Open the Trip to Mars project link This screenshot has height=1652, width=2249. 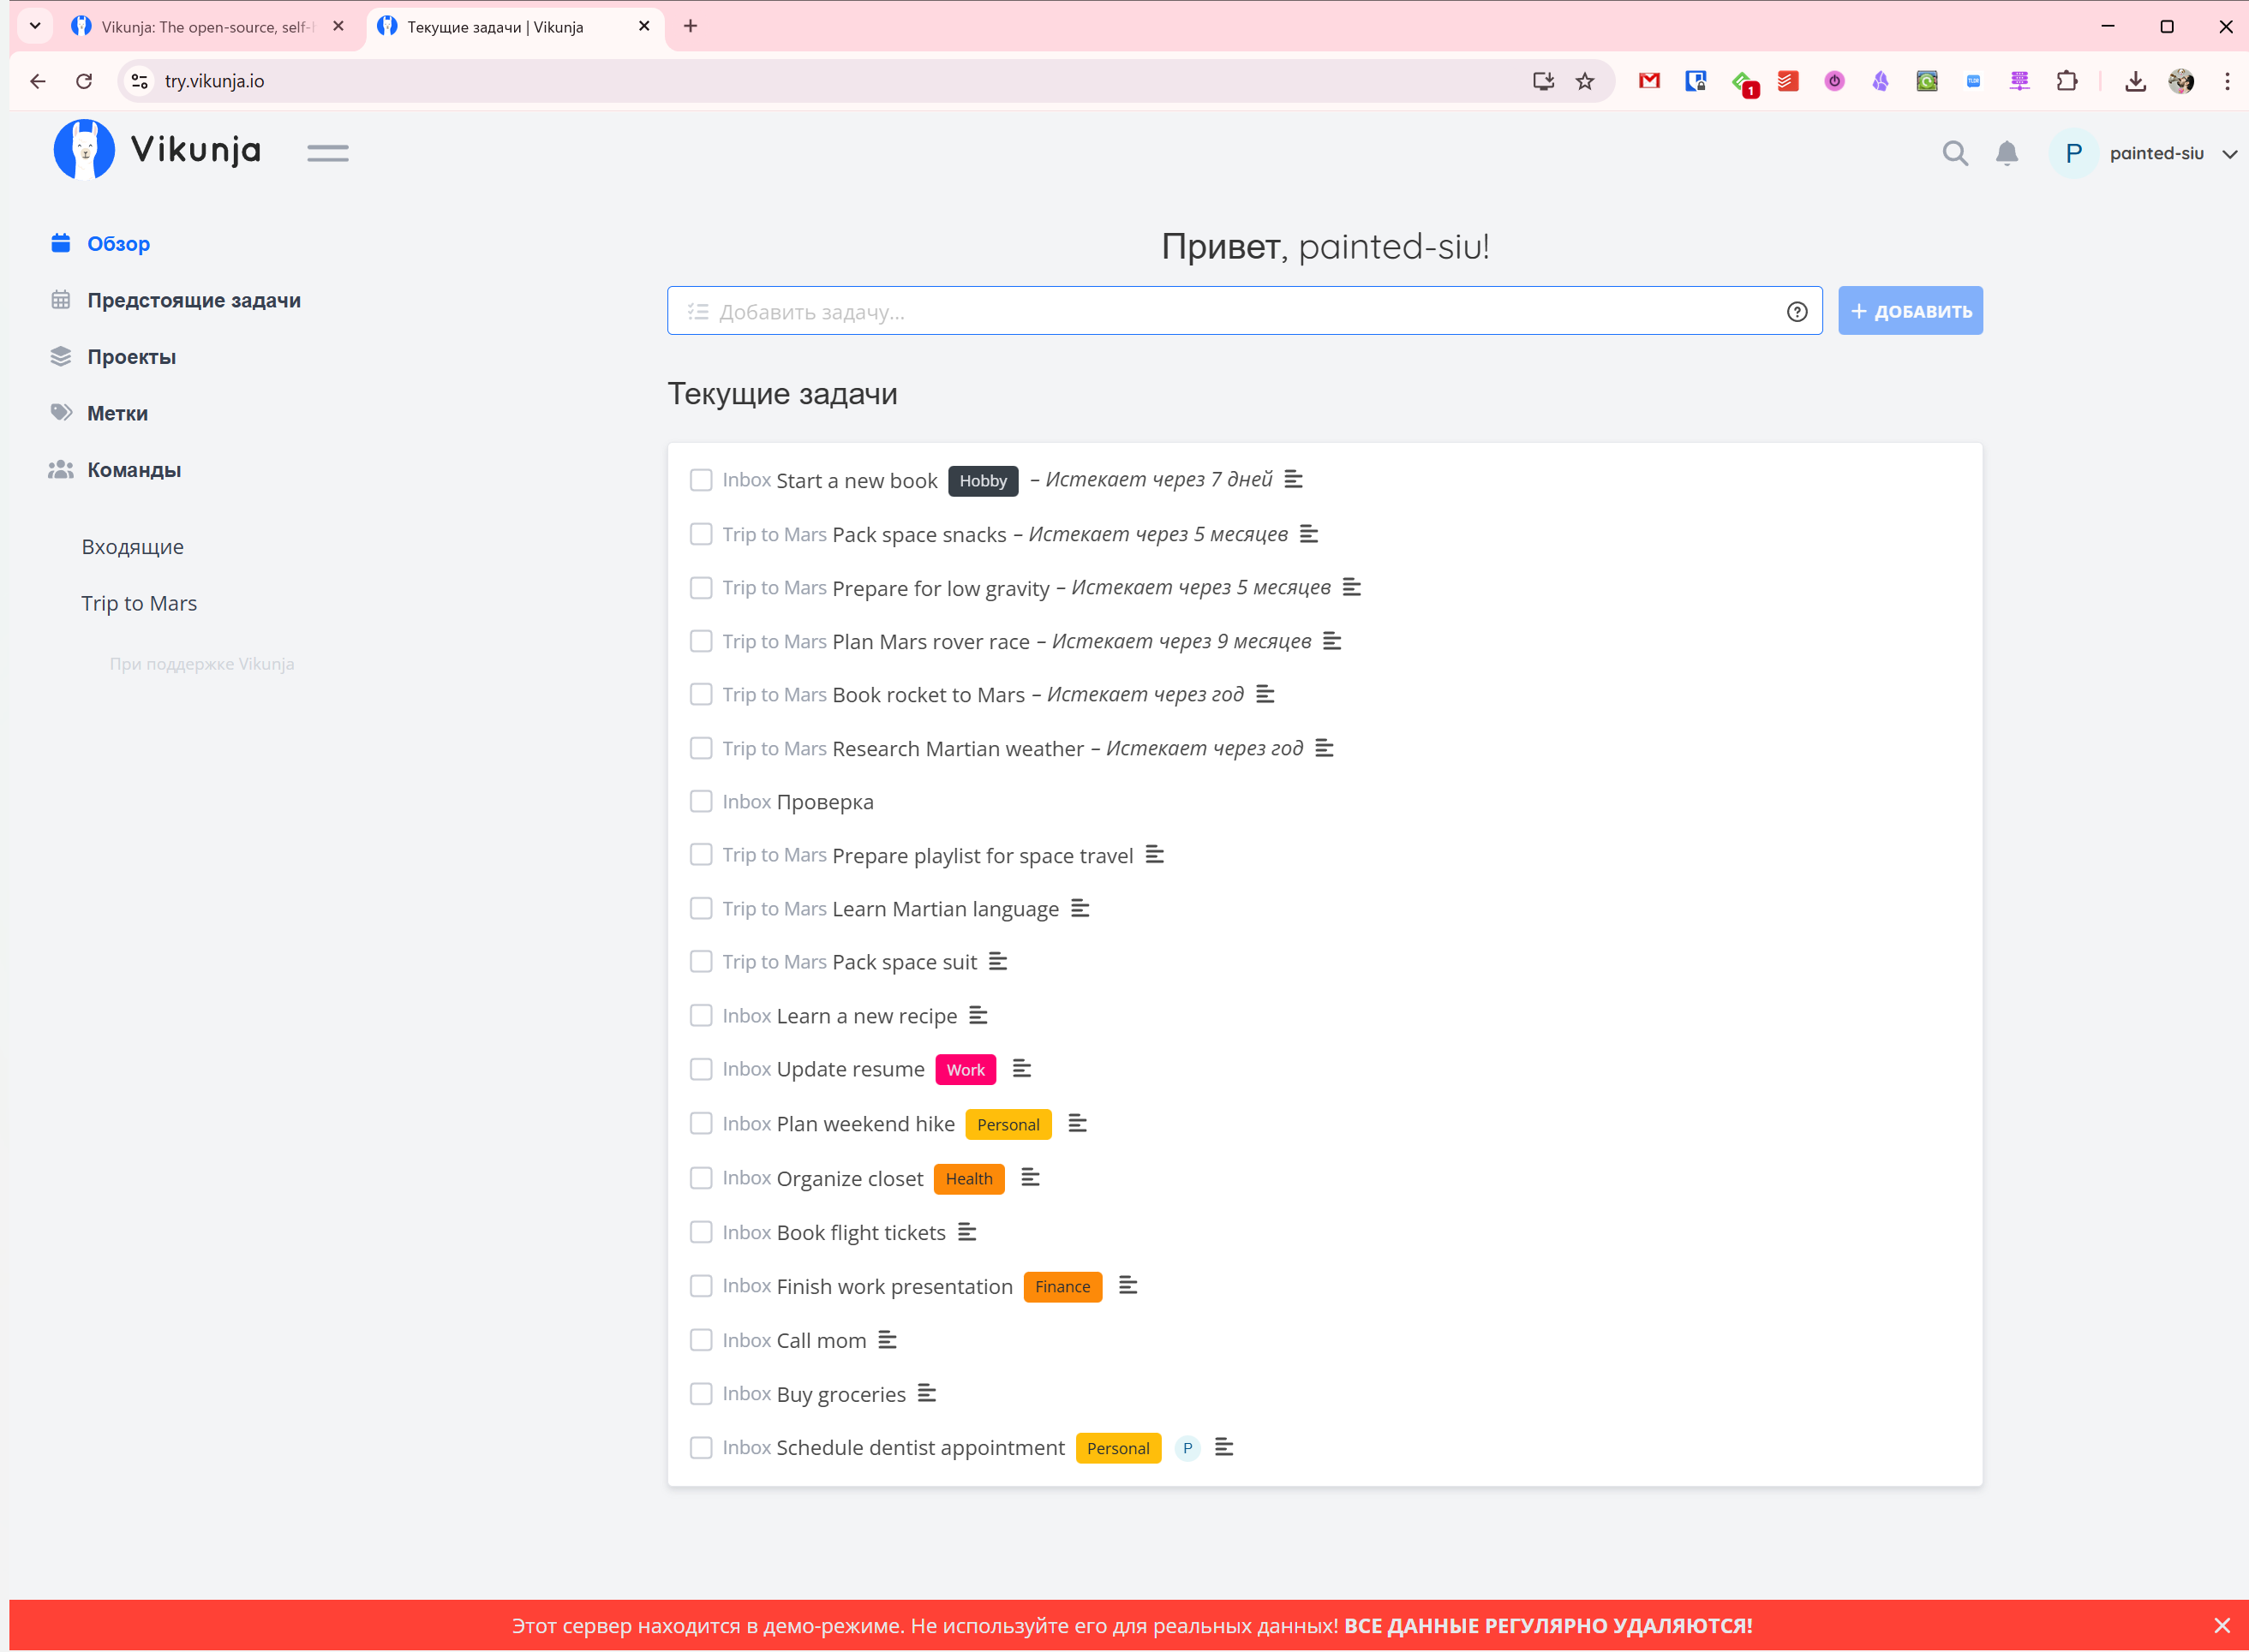click(139, 603)
